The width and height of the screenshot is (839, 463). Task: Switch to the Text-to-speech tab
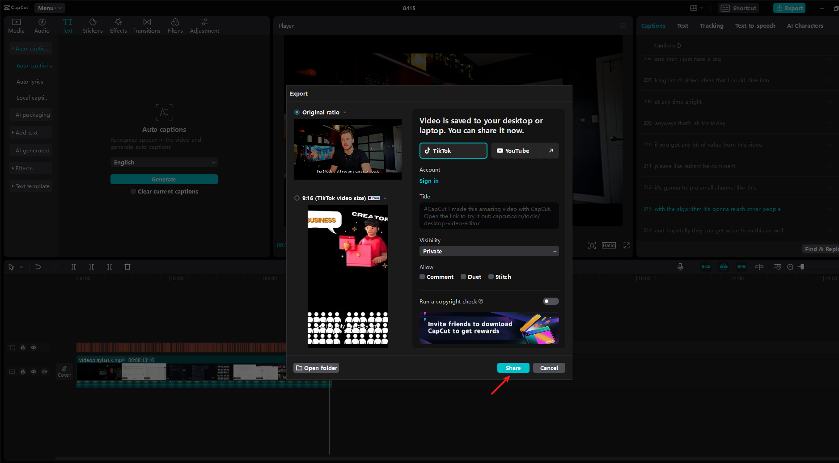755,25
